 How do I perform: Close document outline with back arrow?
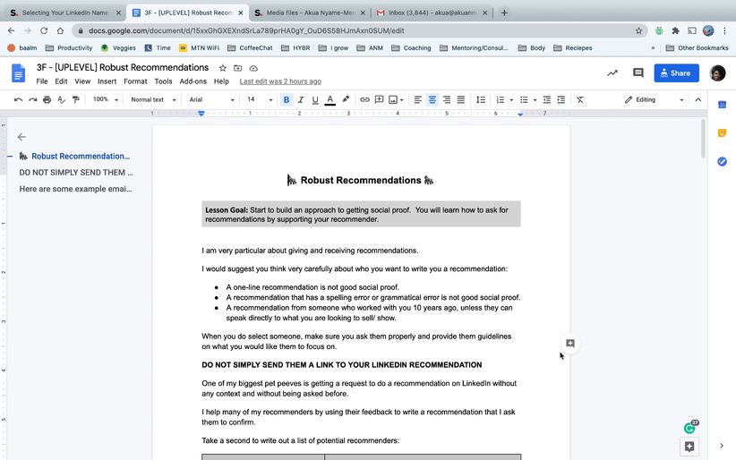[x=21, y=137]
